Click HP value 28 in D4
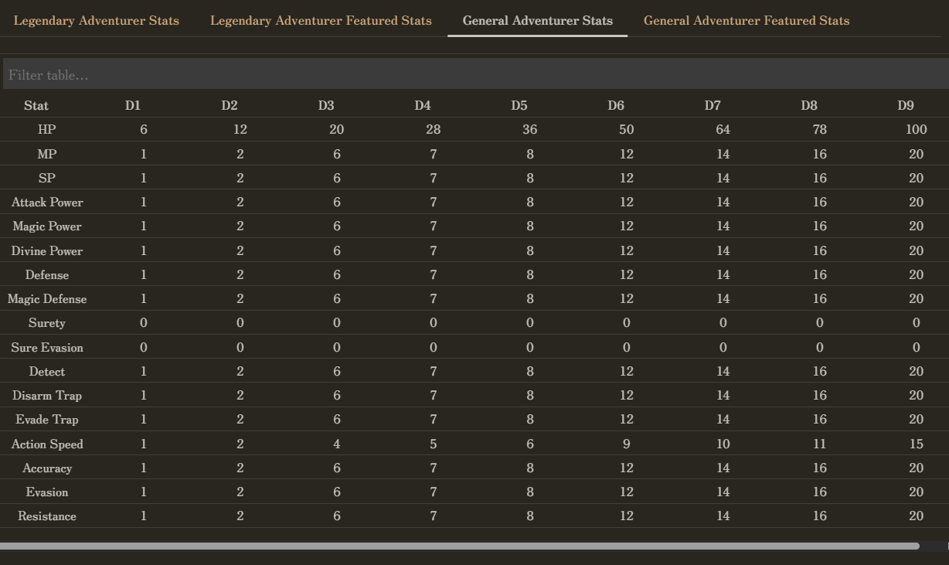Screen dimensions: 949x565 [434, 130]
